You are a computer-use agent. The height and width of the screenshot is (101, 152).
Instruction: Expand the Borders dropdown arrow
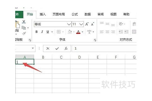click(63, 32)
